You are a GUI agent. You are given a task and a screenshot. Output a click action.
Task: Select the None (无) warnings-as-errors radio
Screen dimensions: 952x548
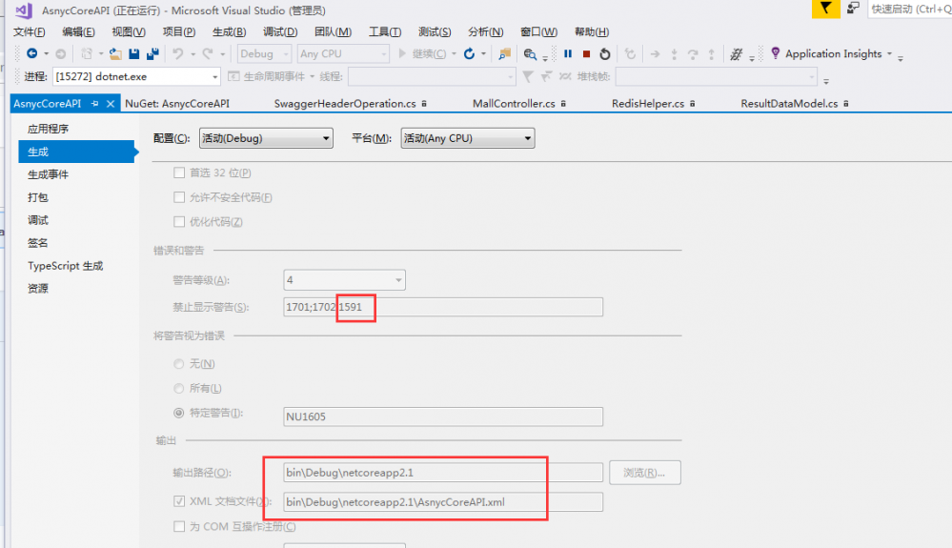coord(178,363)
